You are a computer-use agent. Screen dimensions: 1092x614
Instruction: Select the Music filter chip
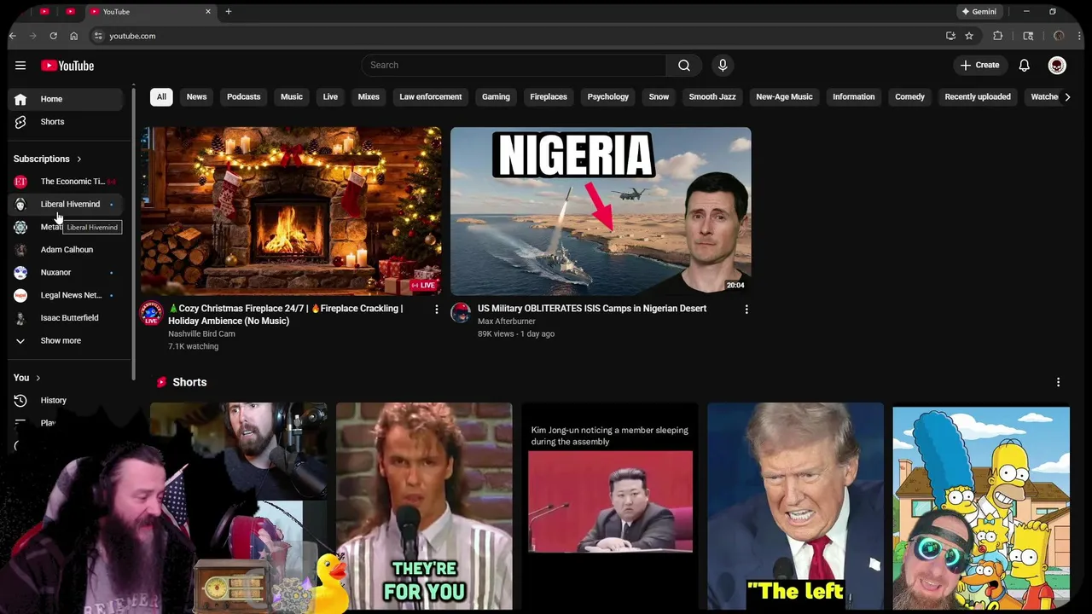click(x=292, y=97)
